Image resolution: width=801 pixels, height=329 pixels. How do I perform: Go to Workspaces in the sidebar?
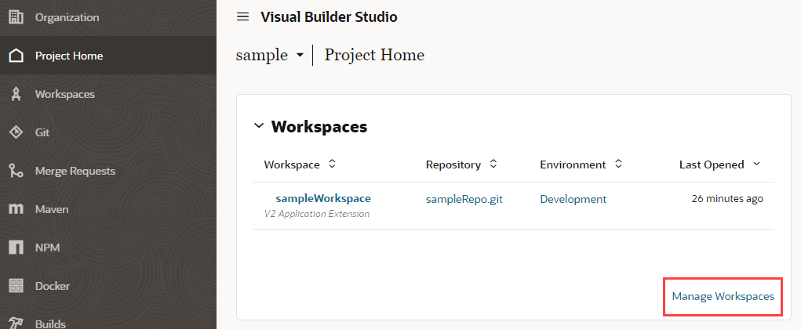pos(107,94)
